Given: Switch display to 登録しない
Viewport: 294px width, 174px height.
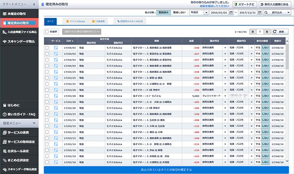Looking at the screenshot, I should pyautogui.click(x=179, y=13).
